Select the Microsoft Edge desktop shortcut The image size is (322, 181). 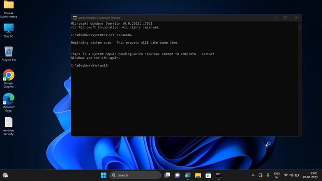[9, 102]
